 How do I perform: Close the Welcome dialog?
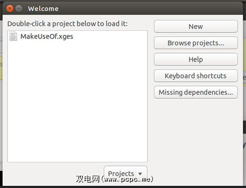(x=10, y=8)
